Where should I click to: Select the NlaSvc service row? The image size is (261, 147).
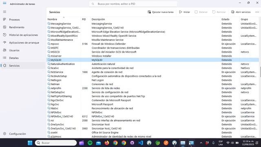[153, 108]
